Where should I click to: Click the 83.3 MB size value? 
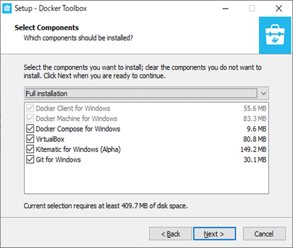255,118
